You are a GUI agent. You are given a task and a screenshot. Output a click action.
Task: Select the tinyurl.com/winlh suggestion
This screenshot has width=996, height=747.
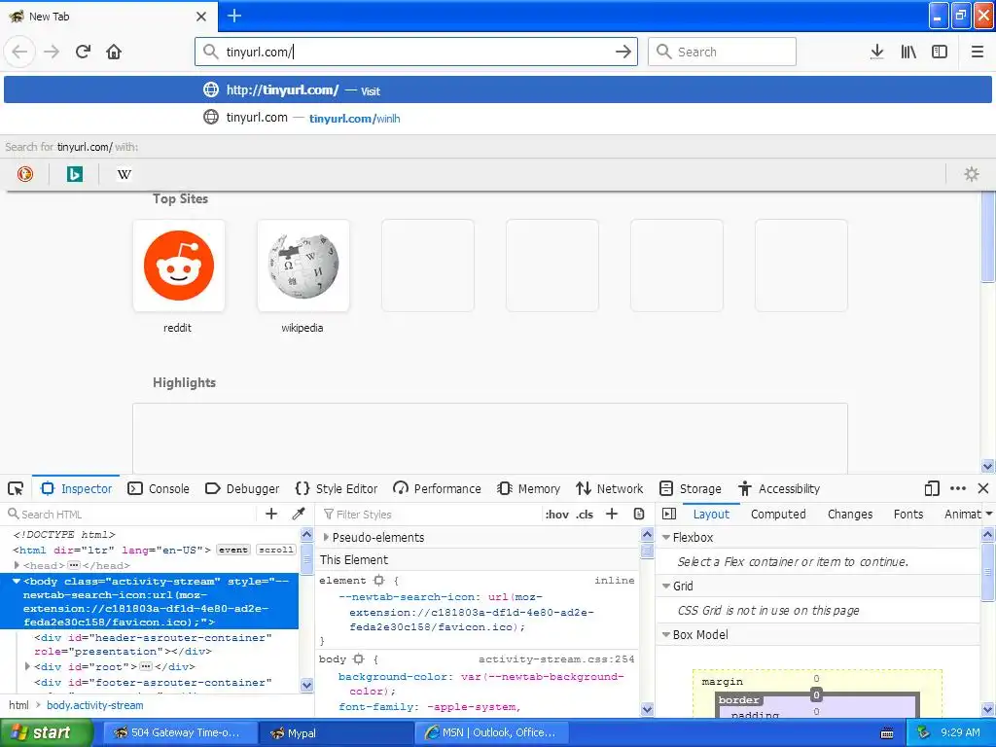pyautogui.click(x=498, y=118)
